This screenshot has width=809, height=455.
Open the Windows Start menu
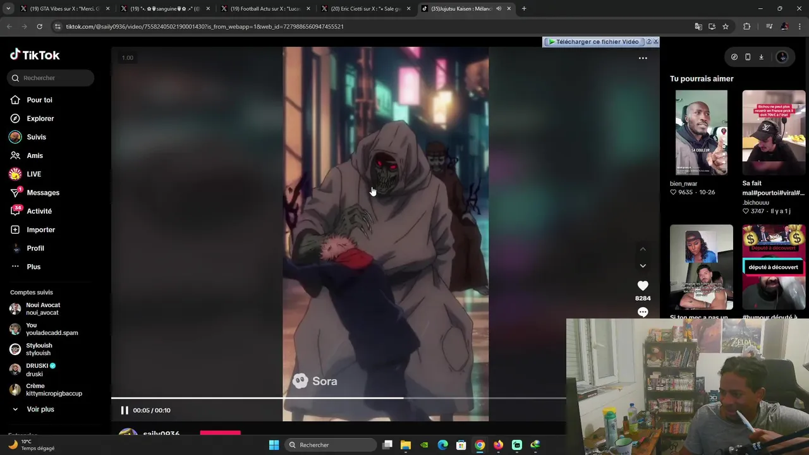pos(274,445)
